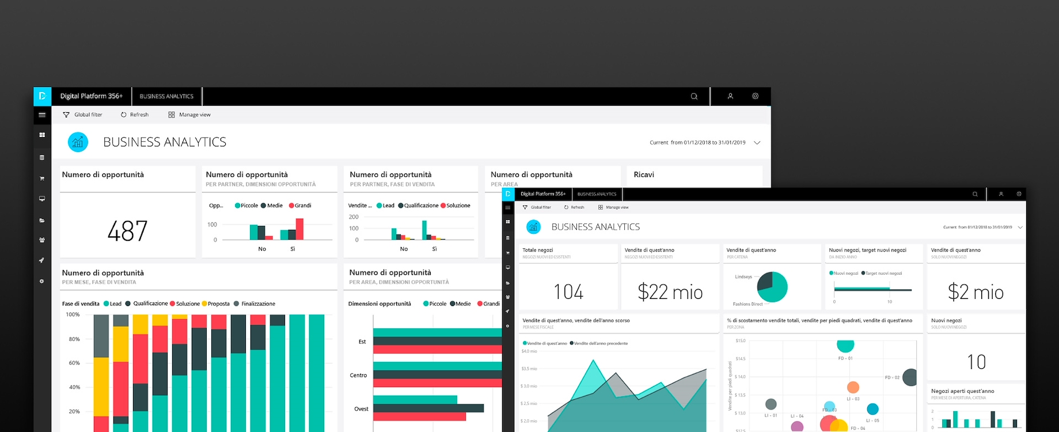The image size is (1059, 432).
Task: Open Manage view in the small window toolbar
Action: (613, 207)
